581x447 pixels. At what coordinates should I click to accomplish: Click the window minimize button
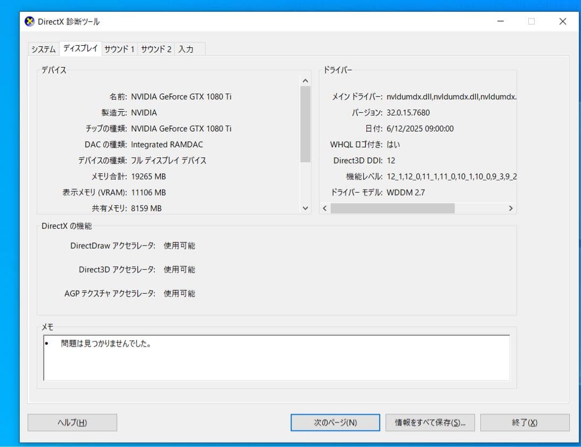point(500,21)
